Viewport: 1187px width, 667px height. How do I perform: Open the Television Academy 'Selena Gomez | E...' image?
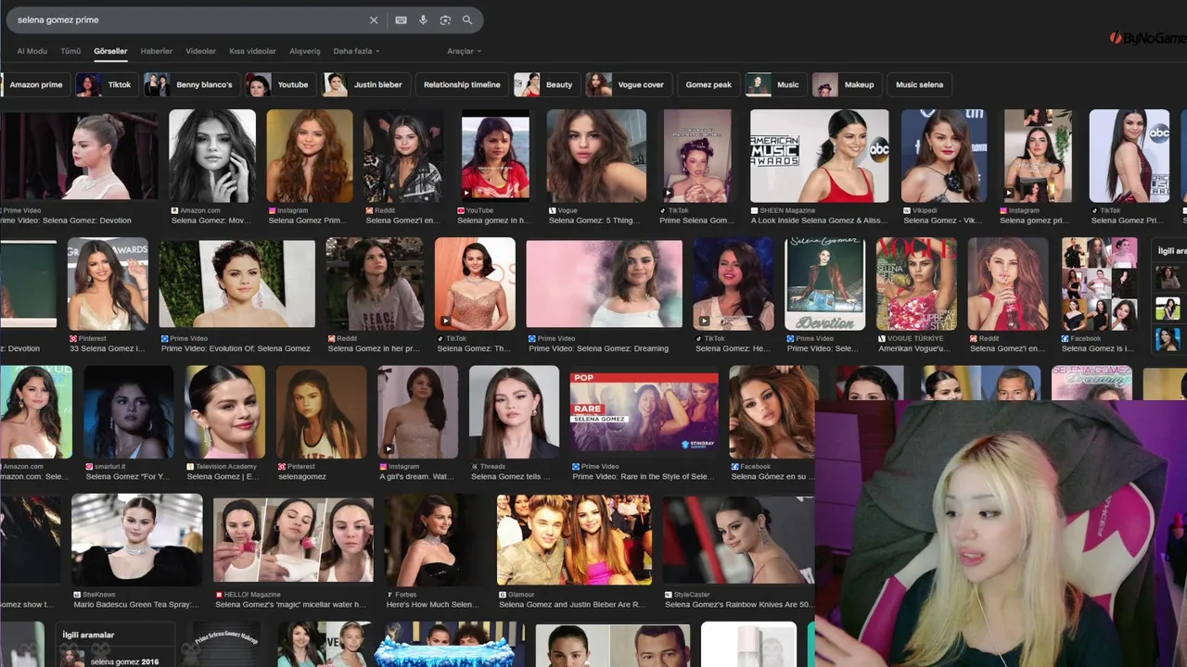click(224, 411)
